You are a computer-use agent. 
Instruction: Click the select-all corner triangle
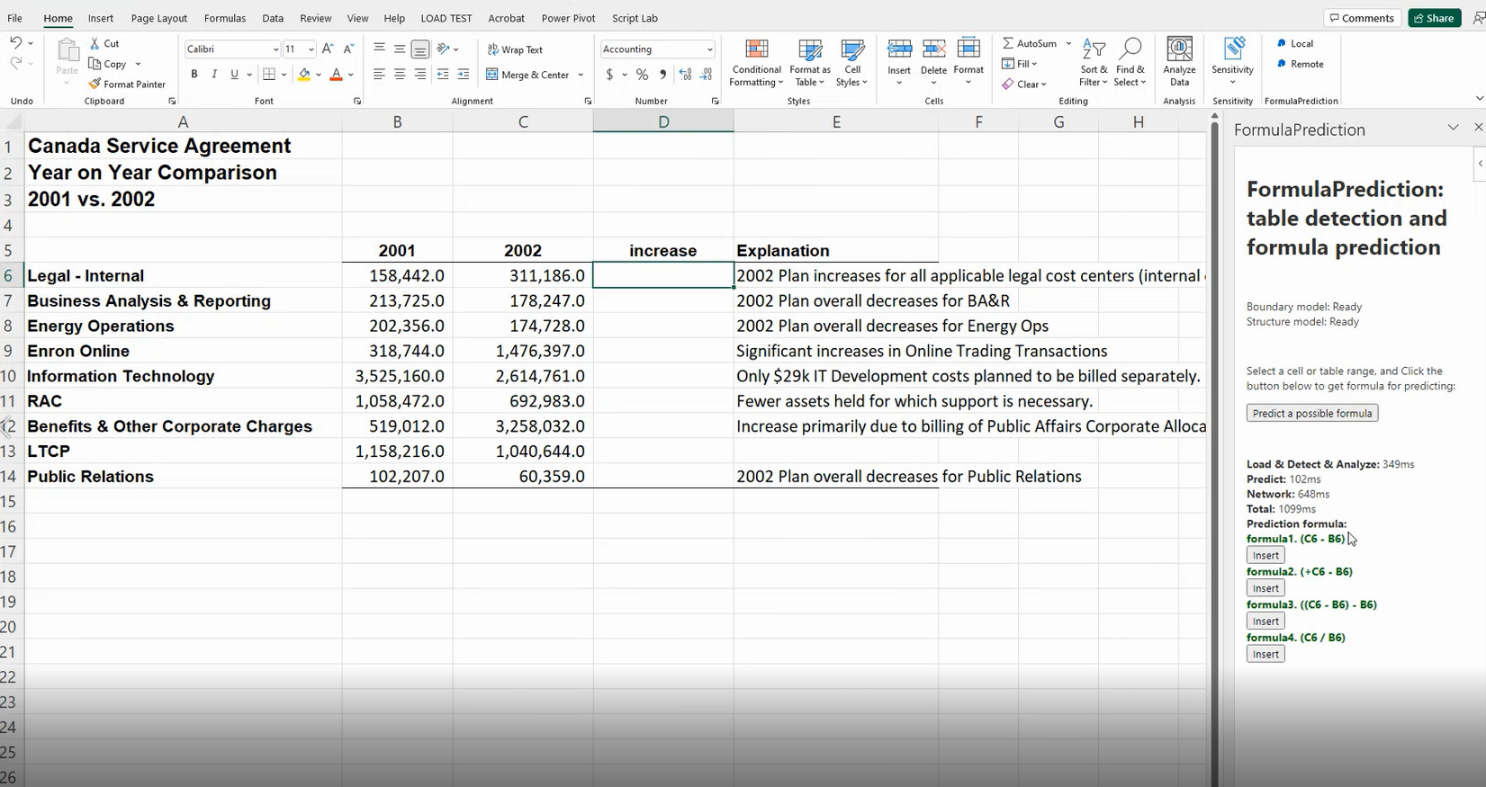tap(13, 122)
